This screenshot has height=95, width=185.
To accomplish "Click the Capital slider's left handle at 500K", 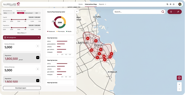I will click(x=12, y=20).
